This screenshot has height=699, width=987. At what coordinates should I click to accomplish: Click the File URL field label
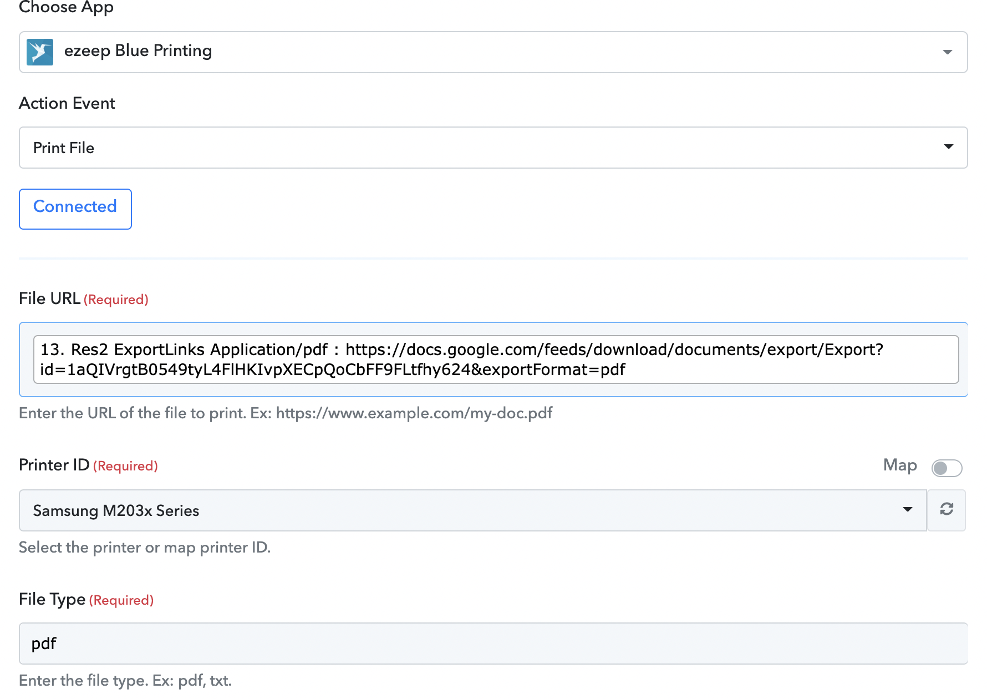[49, 298]
